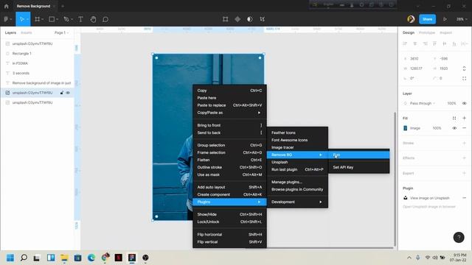
Task: Click the layer opacity 100% field
Action: [451, 103]
